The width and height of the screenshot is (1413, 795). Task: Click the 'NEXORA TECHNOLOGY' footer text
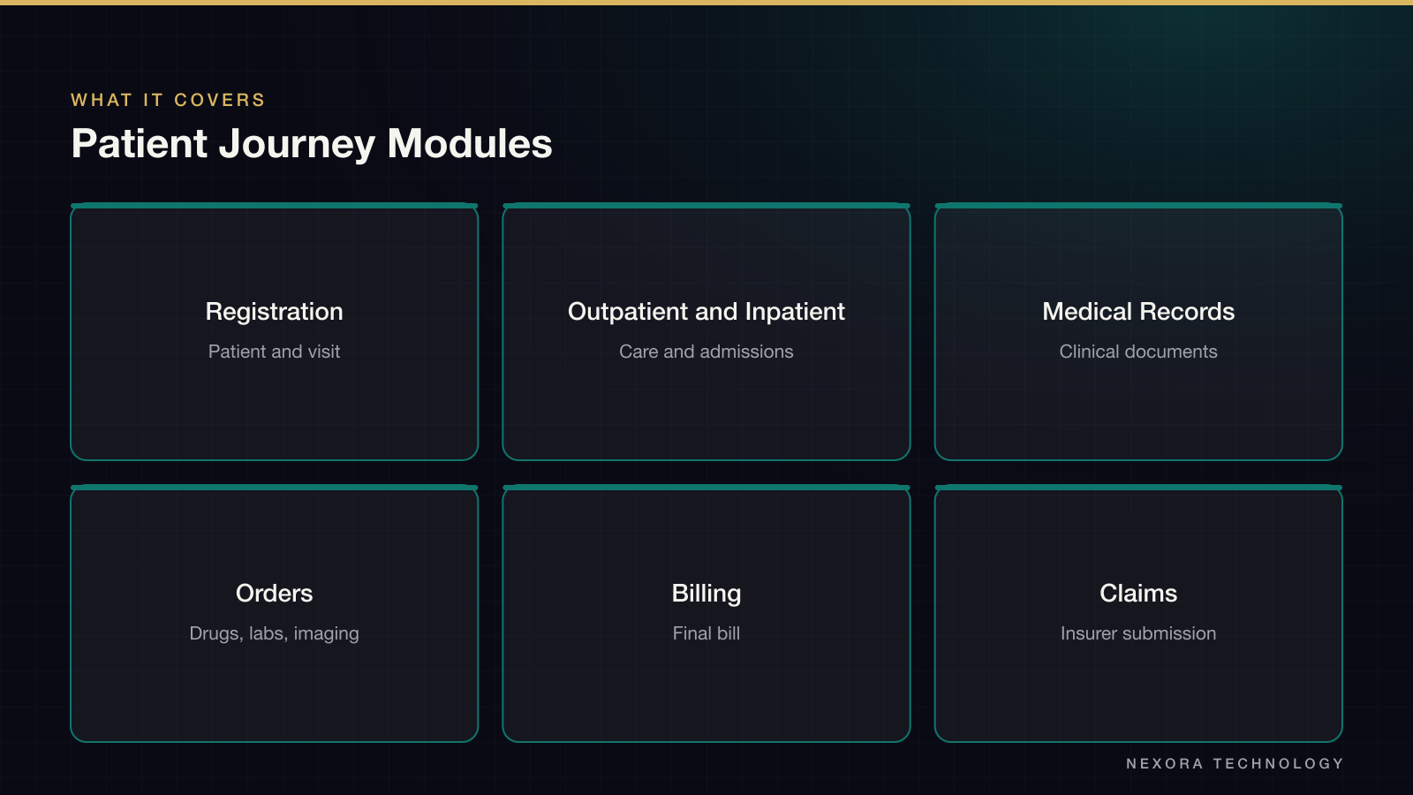point(1235,763)
